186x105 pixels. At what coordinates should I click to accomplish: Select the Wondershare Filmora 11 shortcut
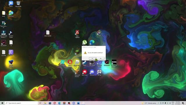(3, 34)
